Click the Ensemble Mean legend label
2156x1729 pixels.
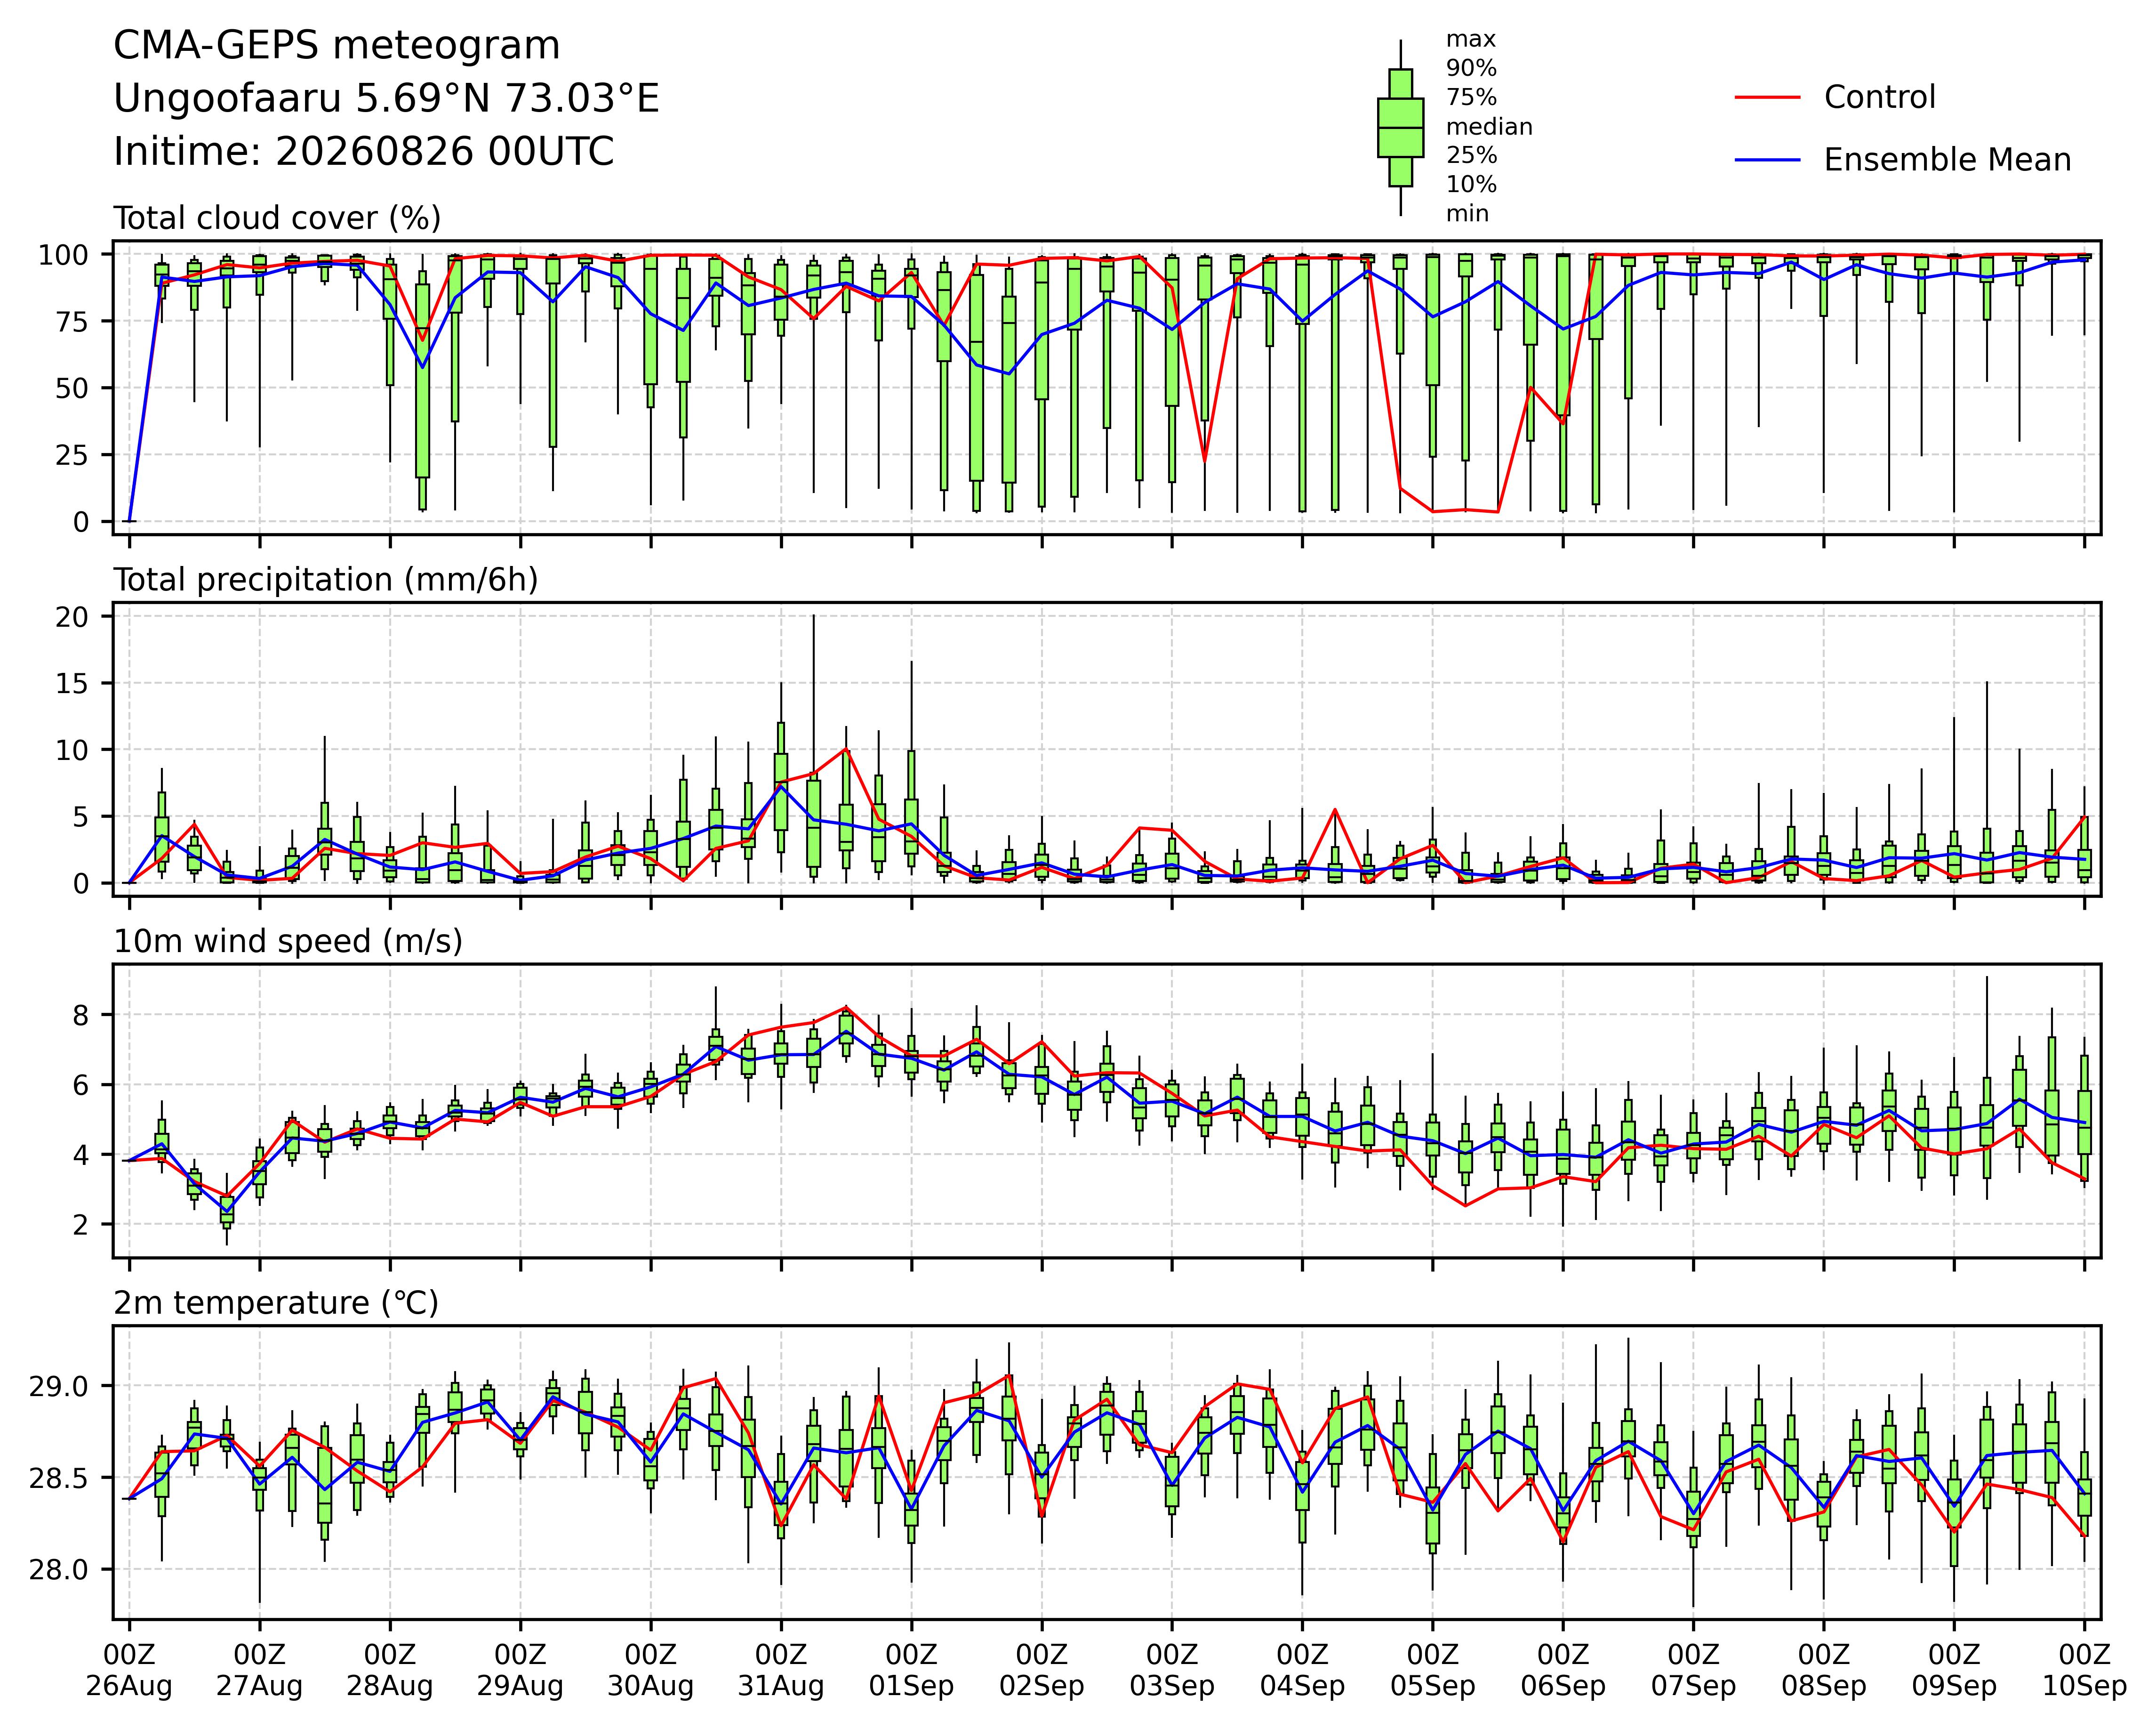(x=1947, y=160)
